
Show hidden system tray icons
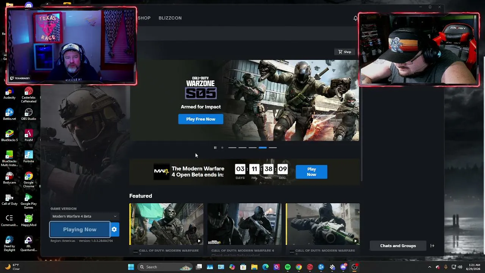(429, 267)
